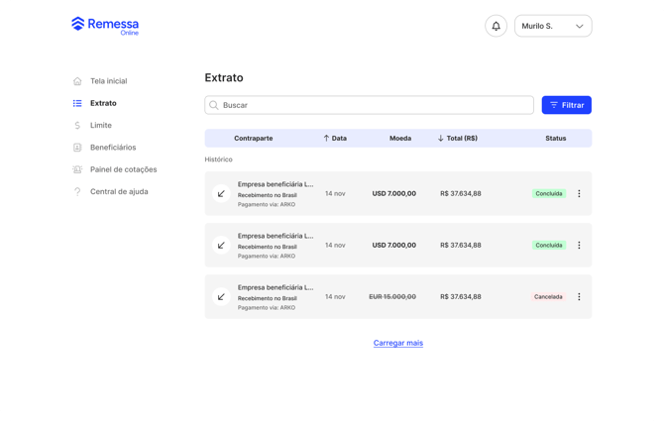This screenshot has height=421, width=664.
Task: Click the question mark icon for Central de ajuda
Action: pyautogui.click(x=77, y=192)
